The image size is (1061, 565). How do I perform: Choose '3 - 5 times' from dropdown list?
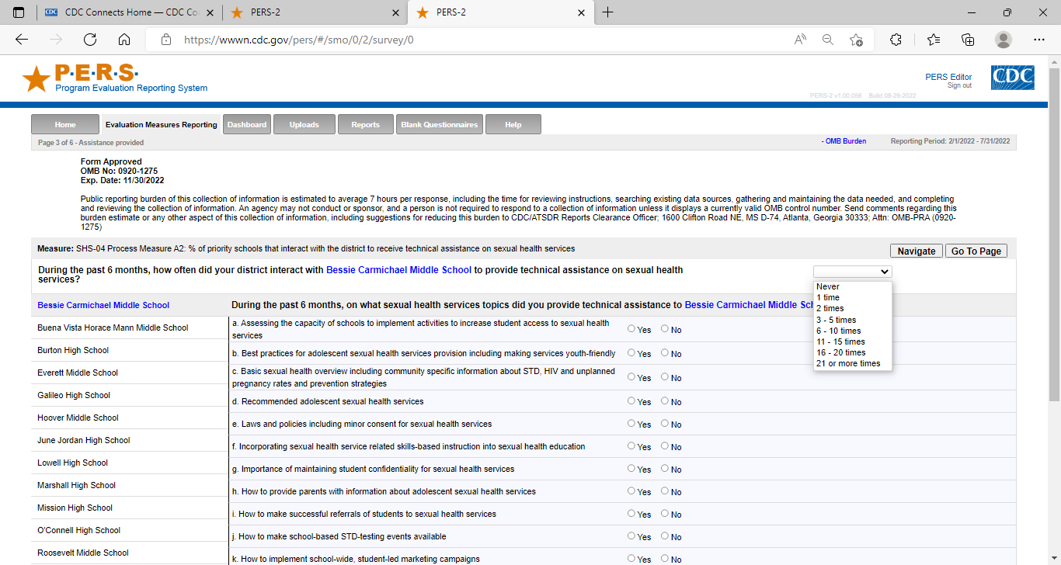pos(836,320)
